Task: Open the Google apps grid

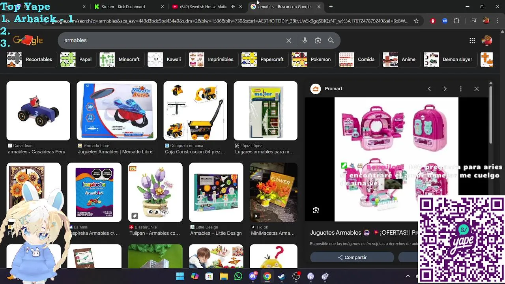Action: pos(472,40)
